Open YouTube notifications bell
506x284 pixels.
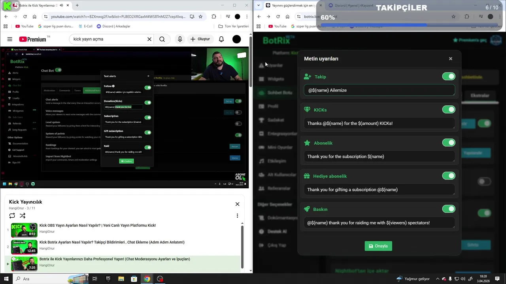point(221,39)
